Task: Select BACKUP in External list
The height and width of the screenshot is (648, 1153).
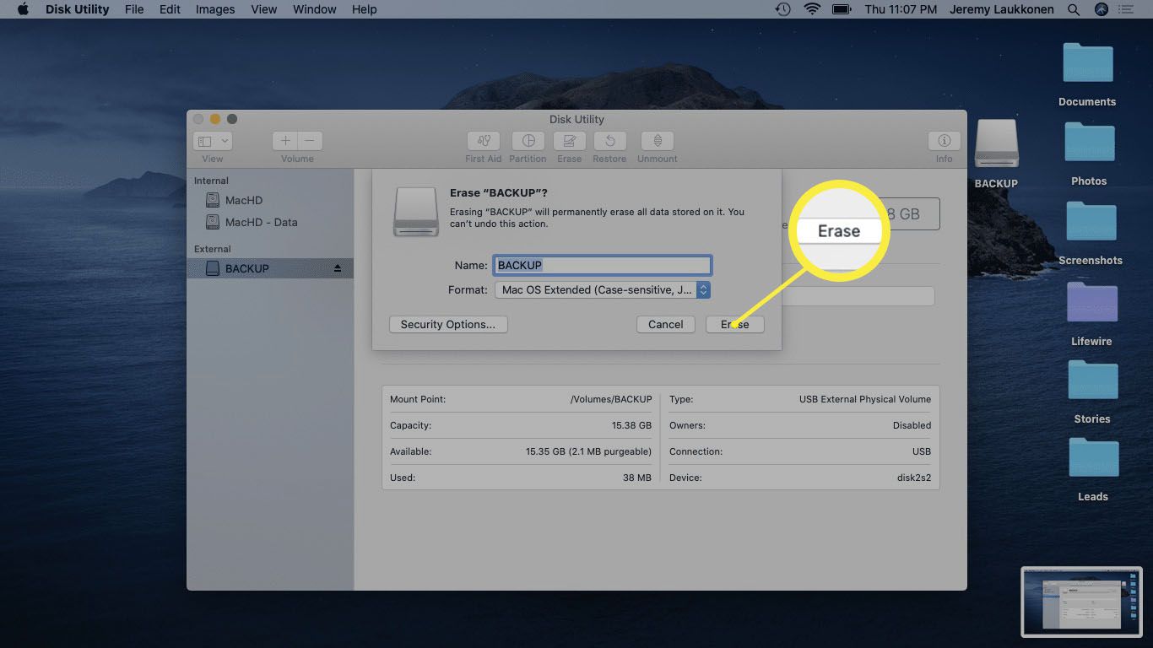Action: [x=270, y=268]
